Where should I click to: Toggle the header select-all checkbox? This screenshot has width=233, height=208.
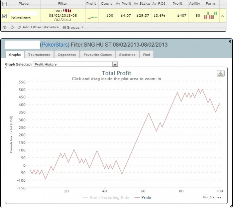[x=4, y=4]
